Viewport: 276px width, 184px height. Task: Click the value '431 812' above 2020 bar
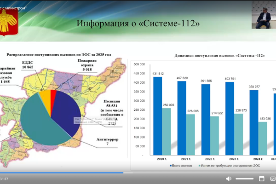click(x=158, y=74)
